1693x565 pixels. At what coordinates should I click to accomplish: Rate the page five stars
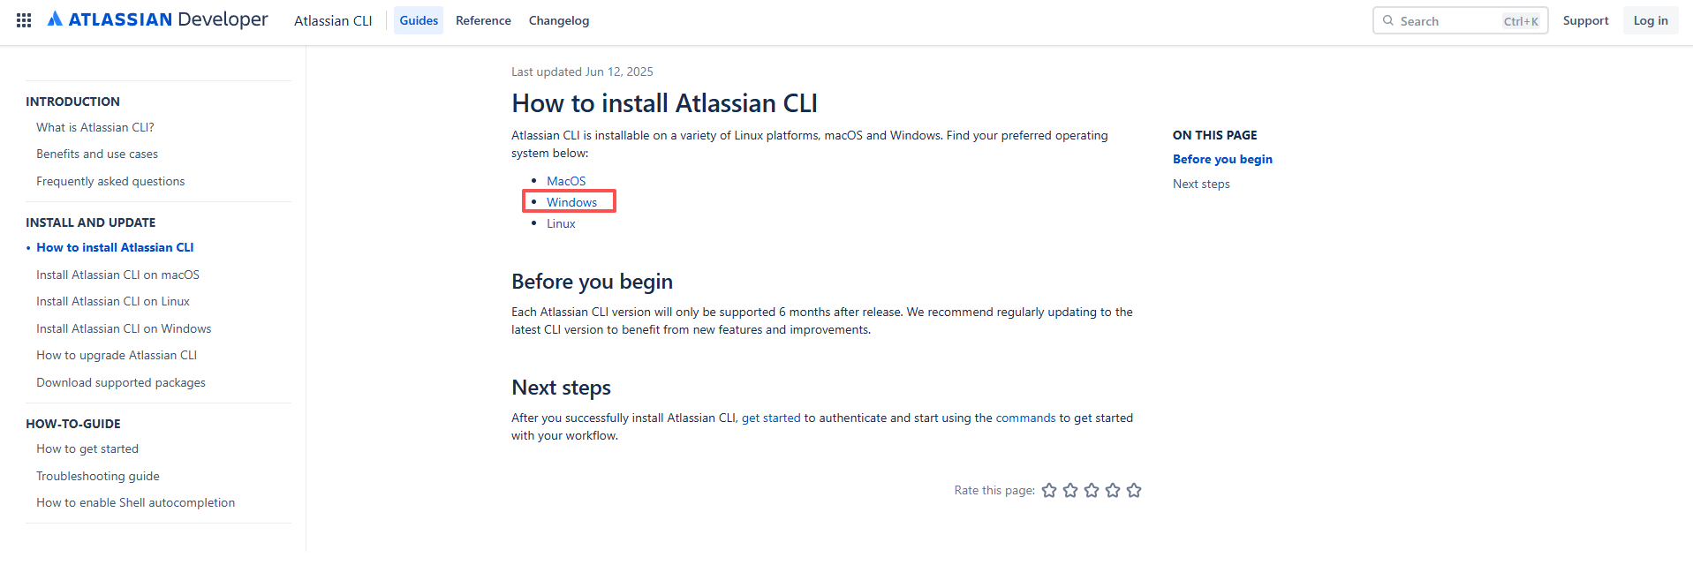[x=1134, y=490]
